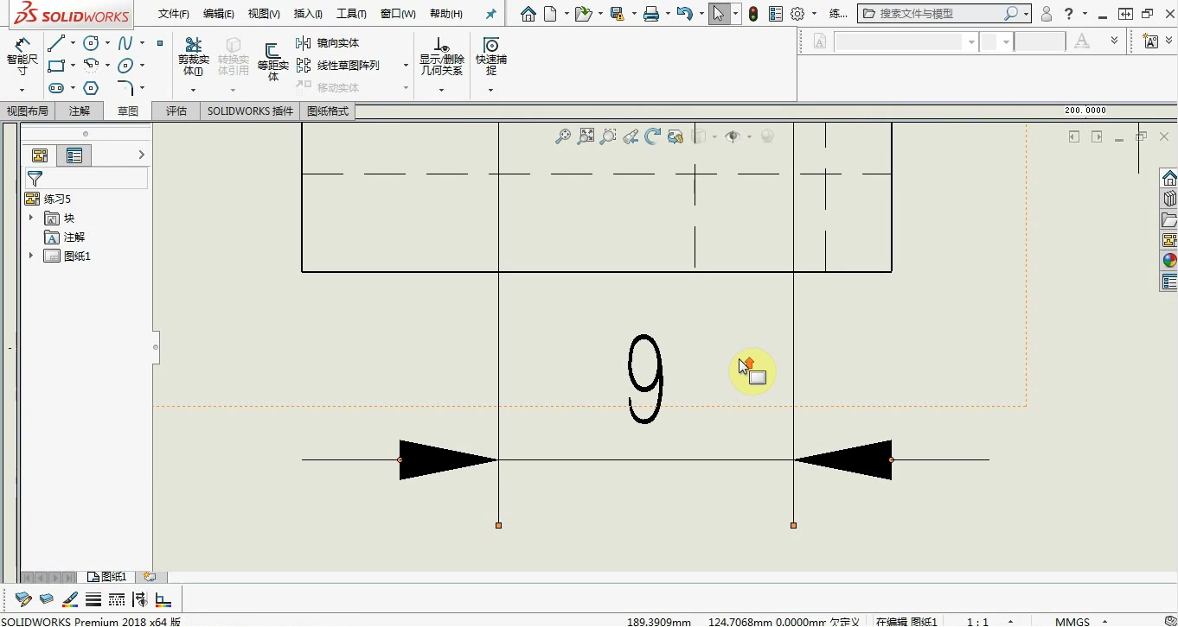Toggle Hide/Show Items eye icon
Viewport: 1178px width, 627px height.
(x=733, y=136)
